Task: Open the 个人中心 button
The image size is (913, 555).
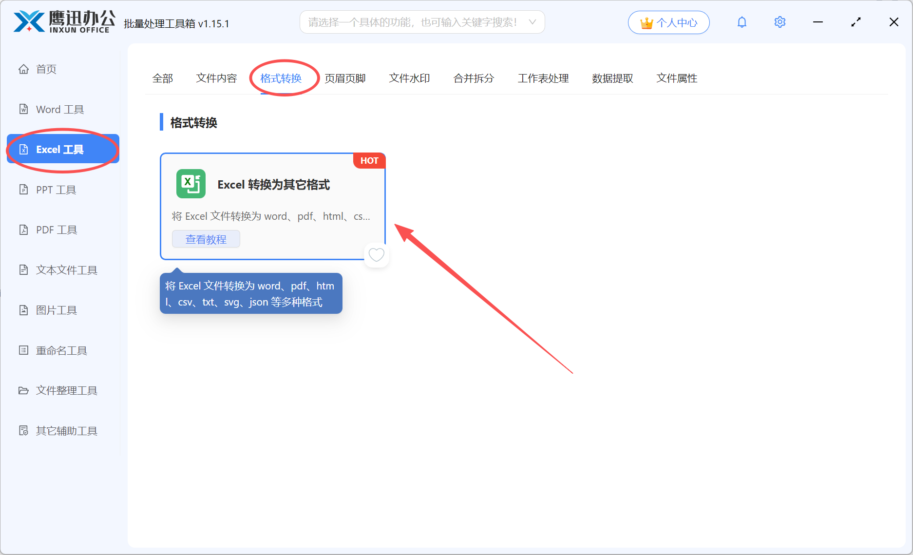Action: click(668, 22)
